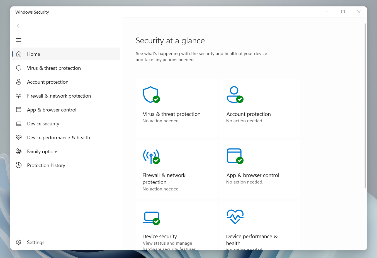
Task: Open the Device performance heart tile icon
Action: (x=235, y=217)
